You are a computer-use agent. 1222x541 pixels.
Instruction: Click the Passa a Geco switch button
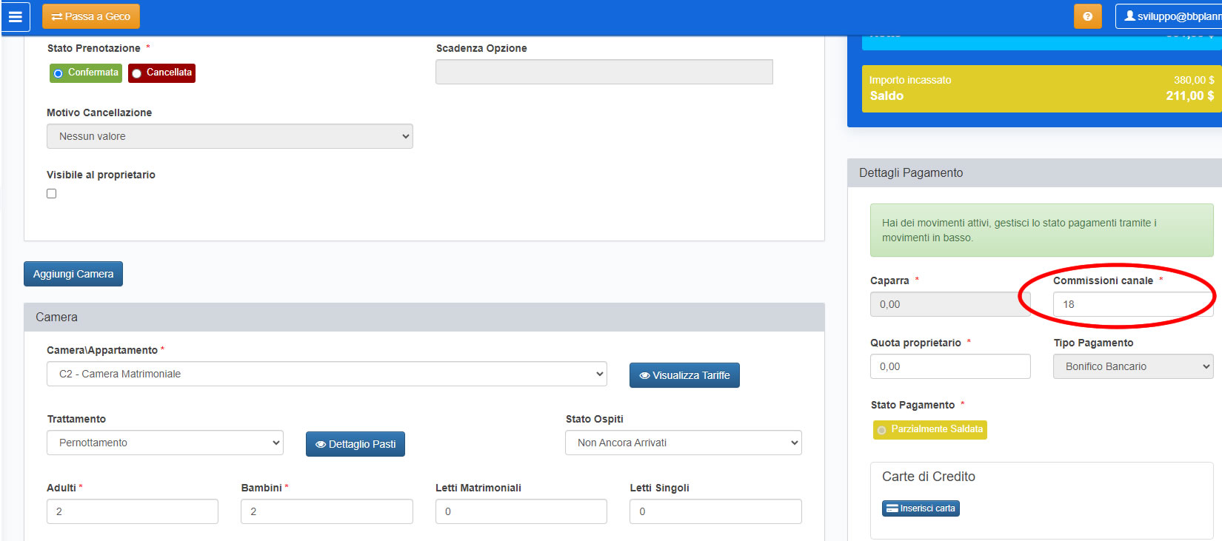[91, 16]
